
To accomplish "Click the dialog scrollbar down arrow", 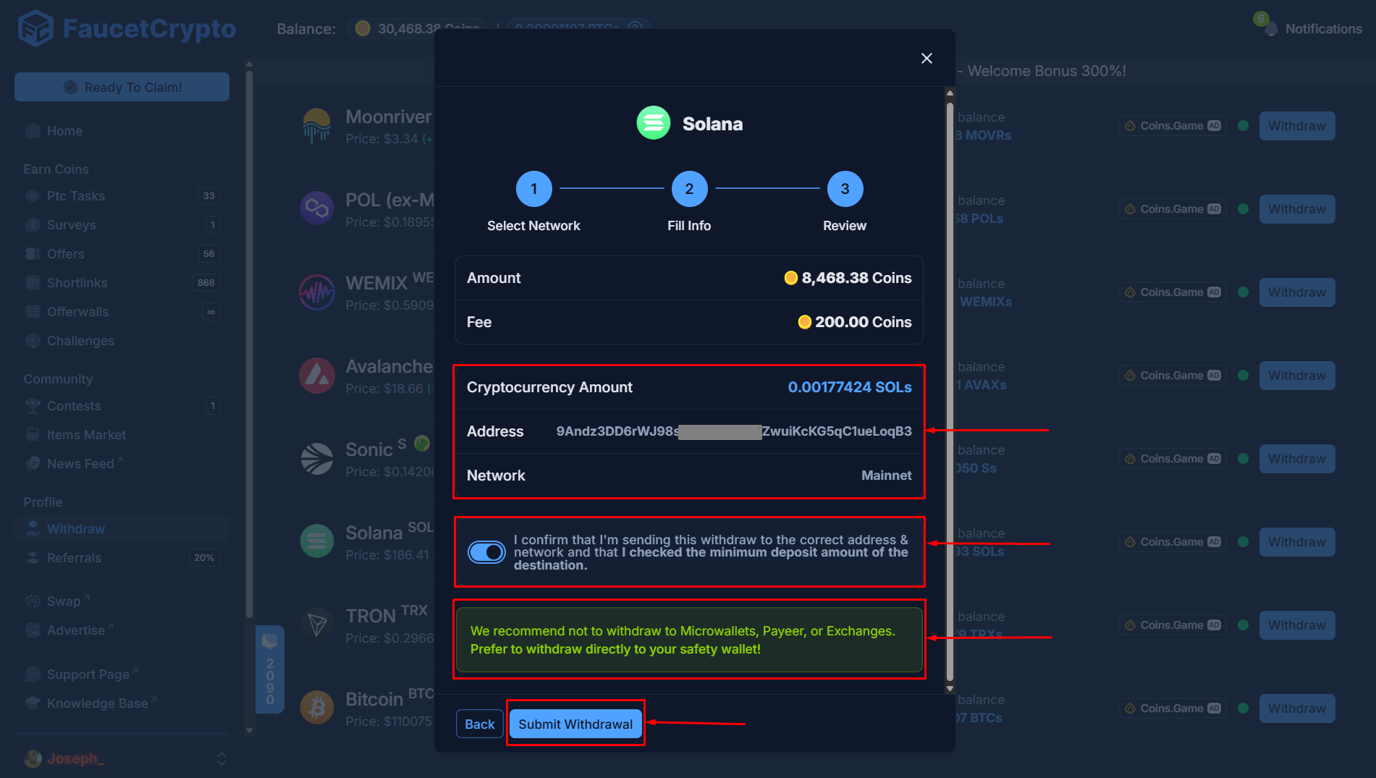I will point(950,688).
